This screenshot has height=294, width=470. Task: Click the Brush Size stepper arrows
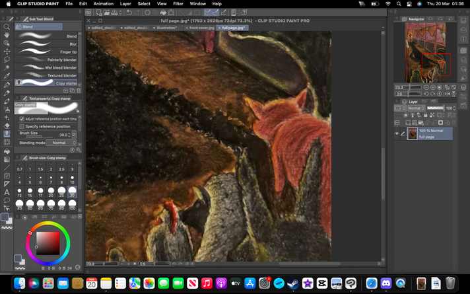tap(69, 135)
